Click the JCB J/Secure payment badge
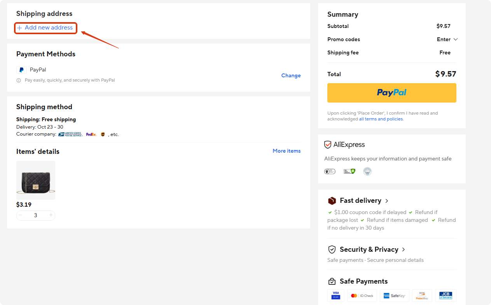The image size is (491, 305). pyautogui.click(x=446, y=296)
